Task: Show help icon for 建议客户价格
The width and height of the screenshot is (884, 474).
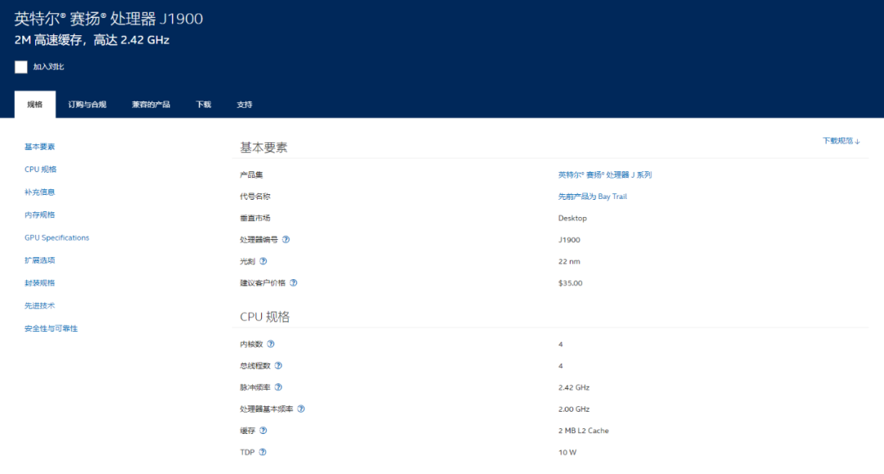Action: point(294,283)
